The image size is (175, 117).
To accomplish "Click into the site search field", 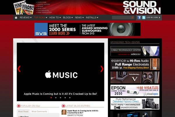I will 121,18.
